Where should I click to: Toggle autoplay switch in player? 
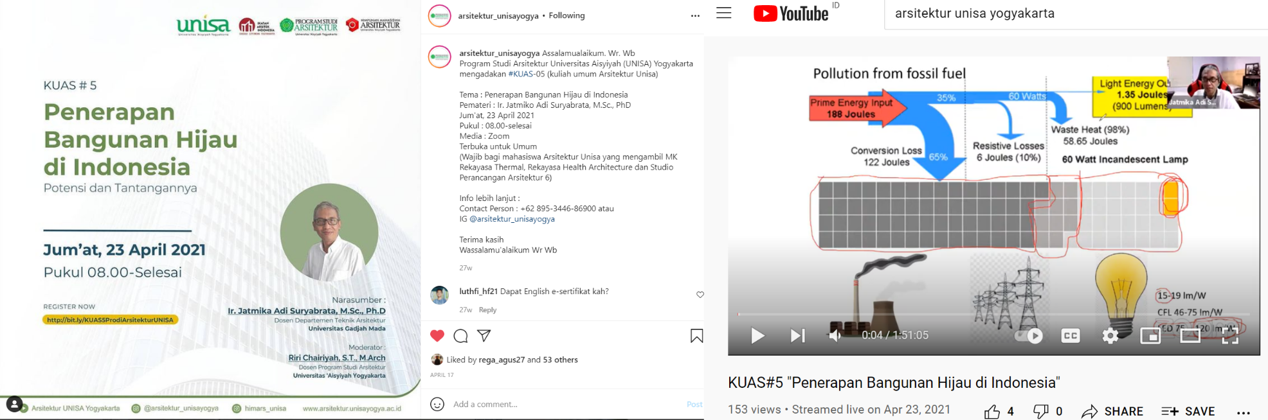click(x=1029, y=335)
